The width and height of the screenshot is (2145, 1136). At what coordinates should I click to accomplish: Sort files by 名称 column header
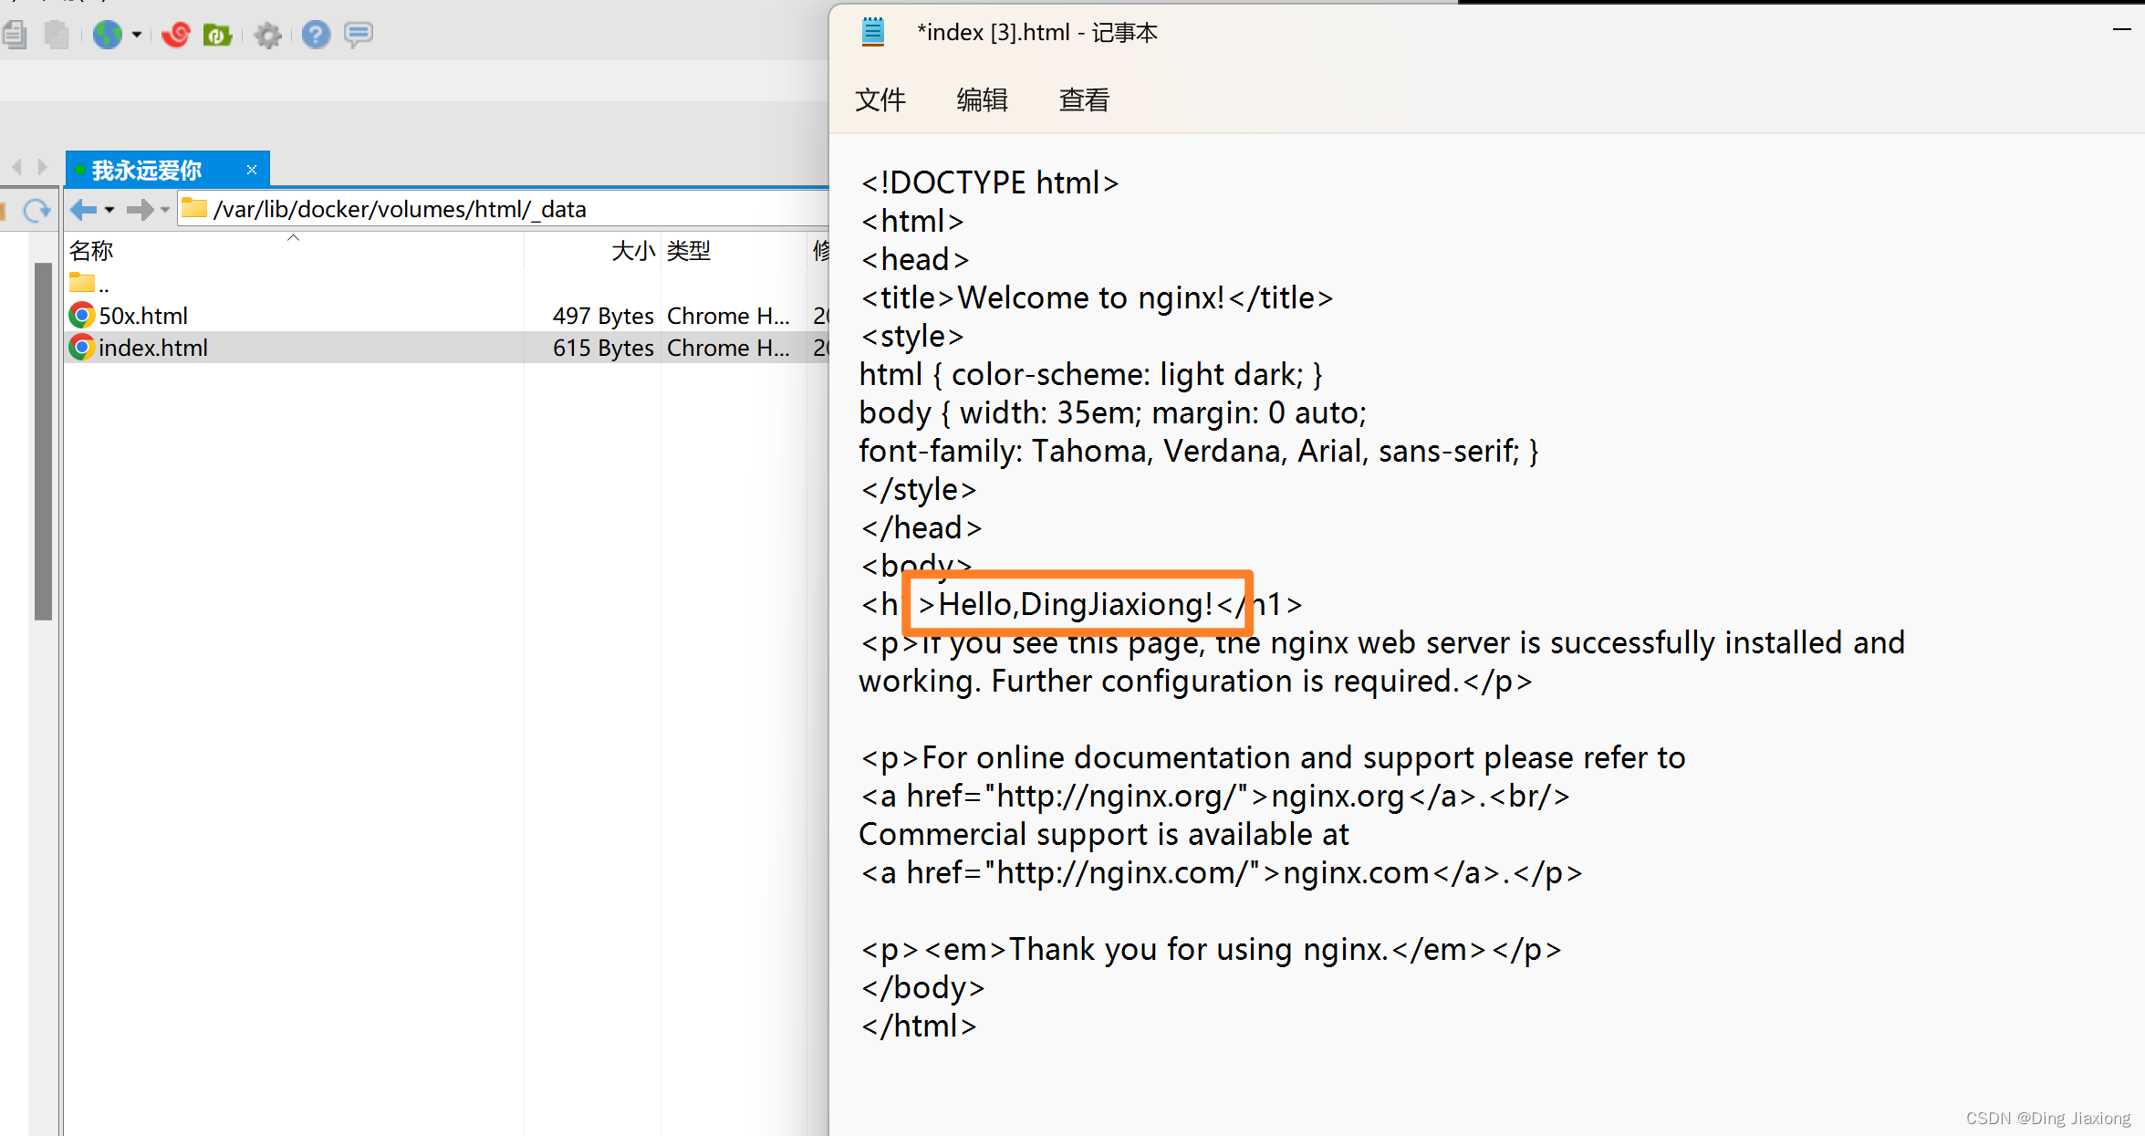coord(294,250)
